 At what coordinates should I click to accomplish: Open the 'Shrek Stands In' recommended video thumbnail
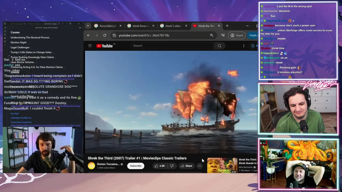click(x=222, y=165)
